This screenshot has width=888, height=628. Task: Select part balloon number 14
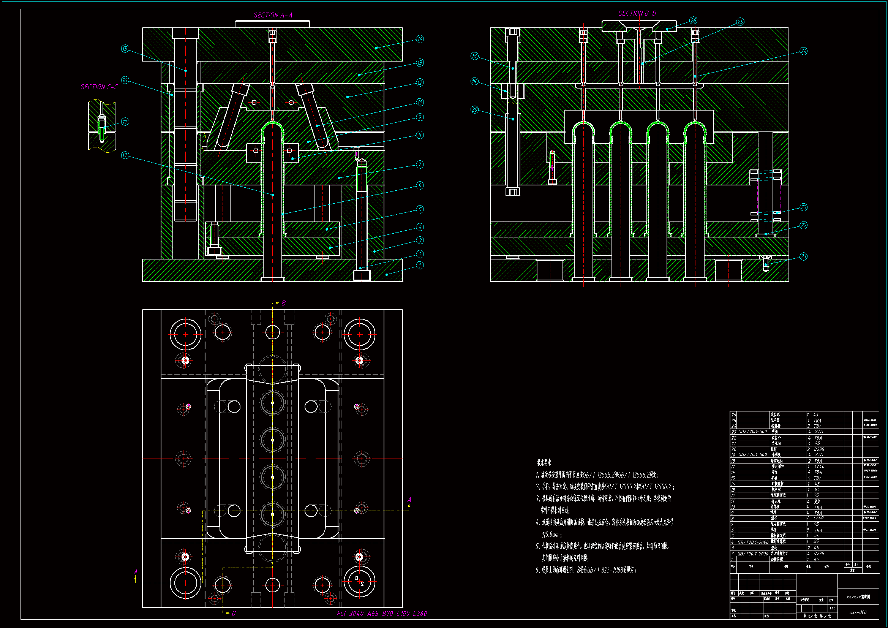[420, 39]
